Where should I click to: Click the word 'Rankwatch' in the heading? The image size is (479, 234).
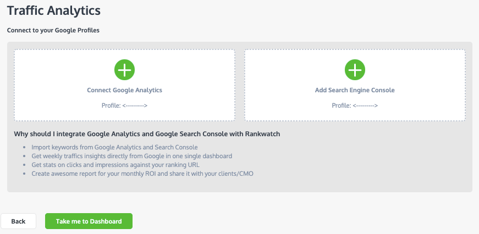tap(262, 134)
